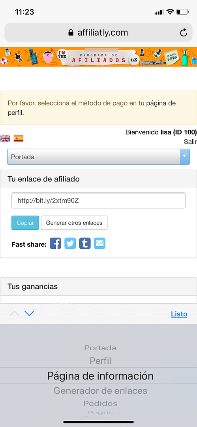Click the blue dropdown arrow button
The height and width of the screenshot is (427, 197).
(x=184, y=157)
